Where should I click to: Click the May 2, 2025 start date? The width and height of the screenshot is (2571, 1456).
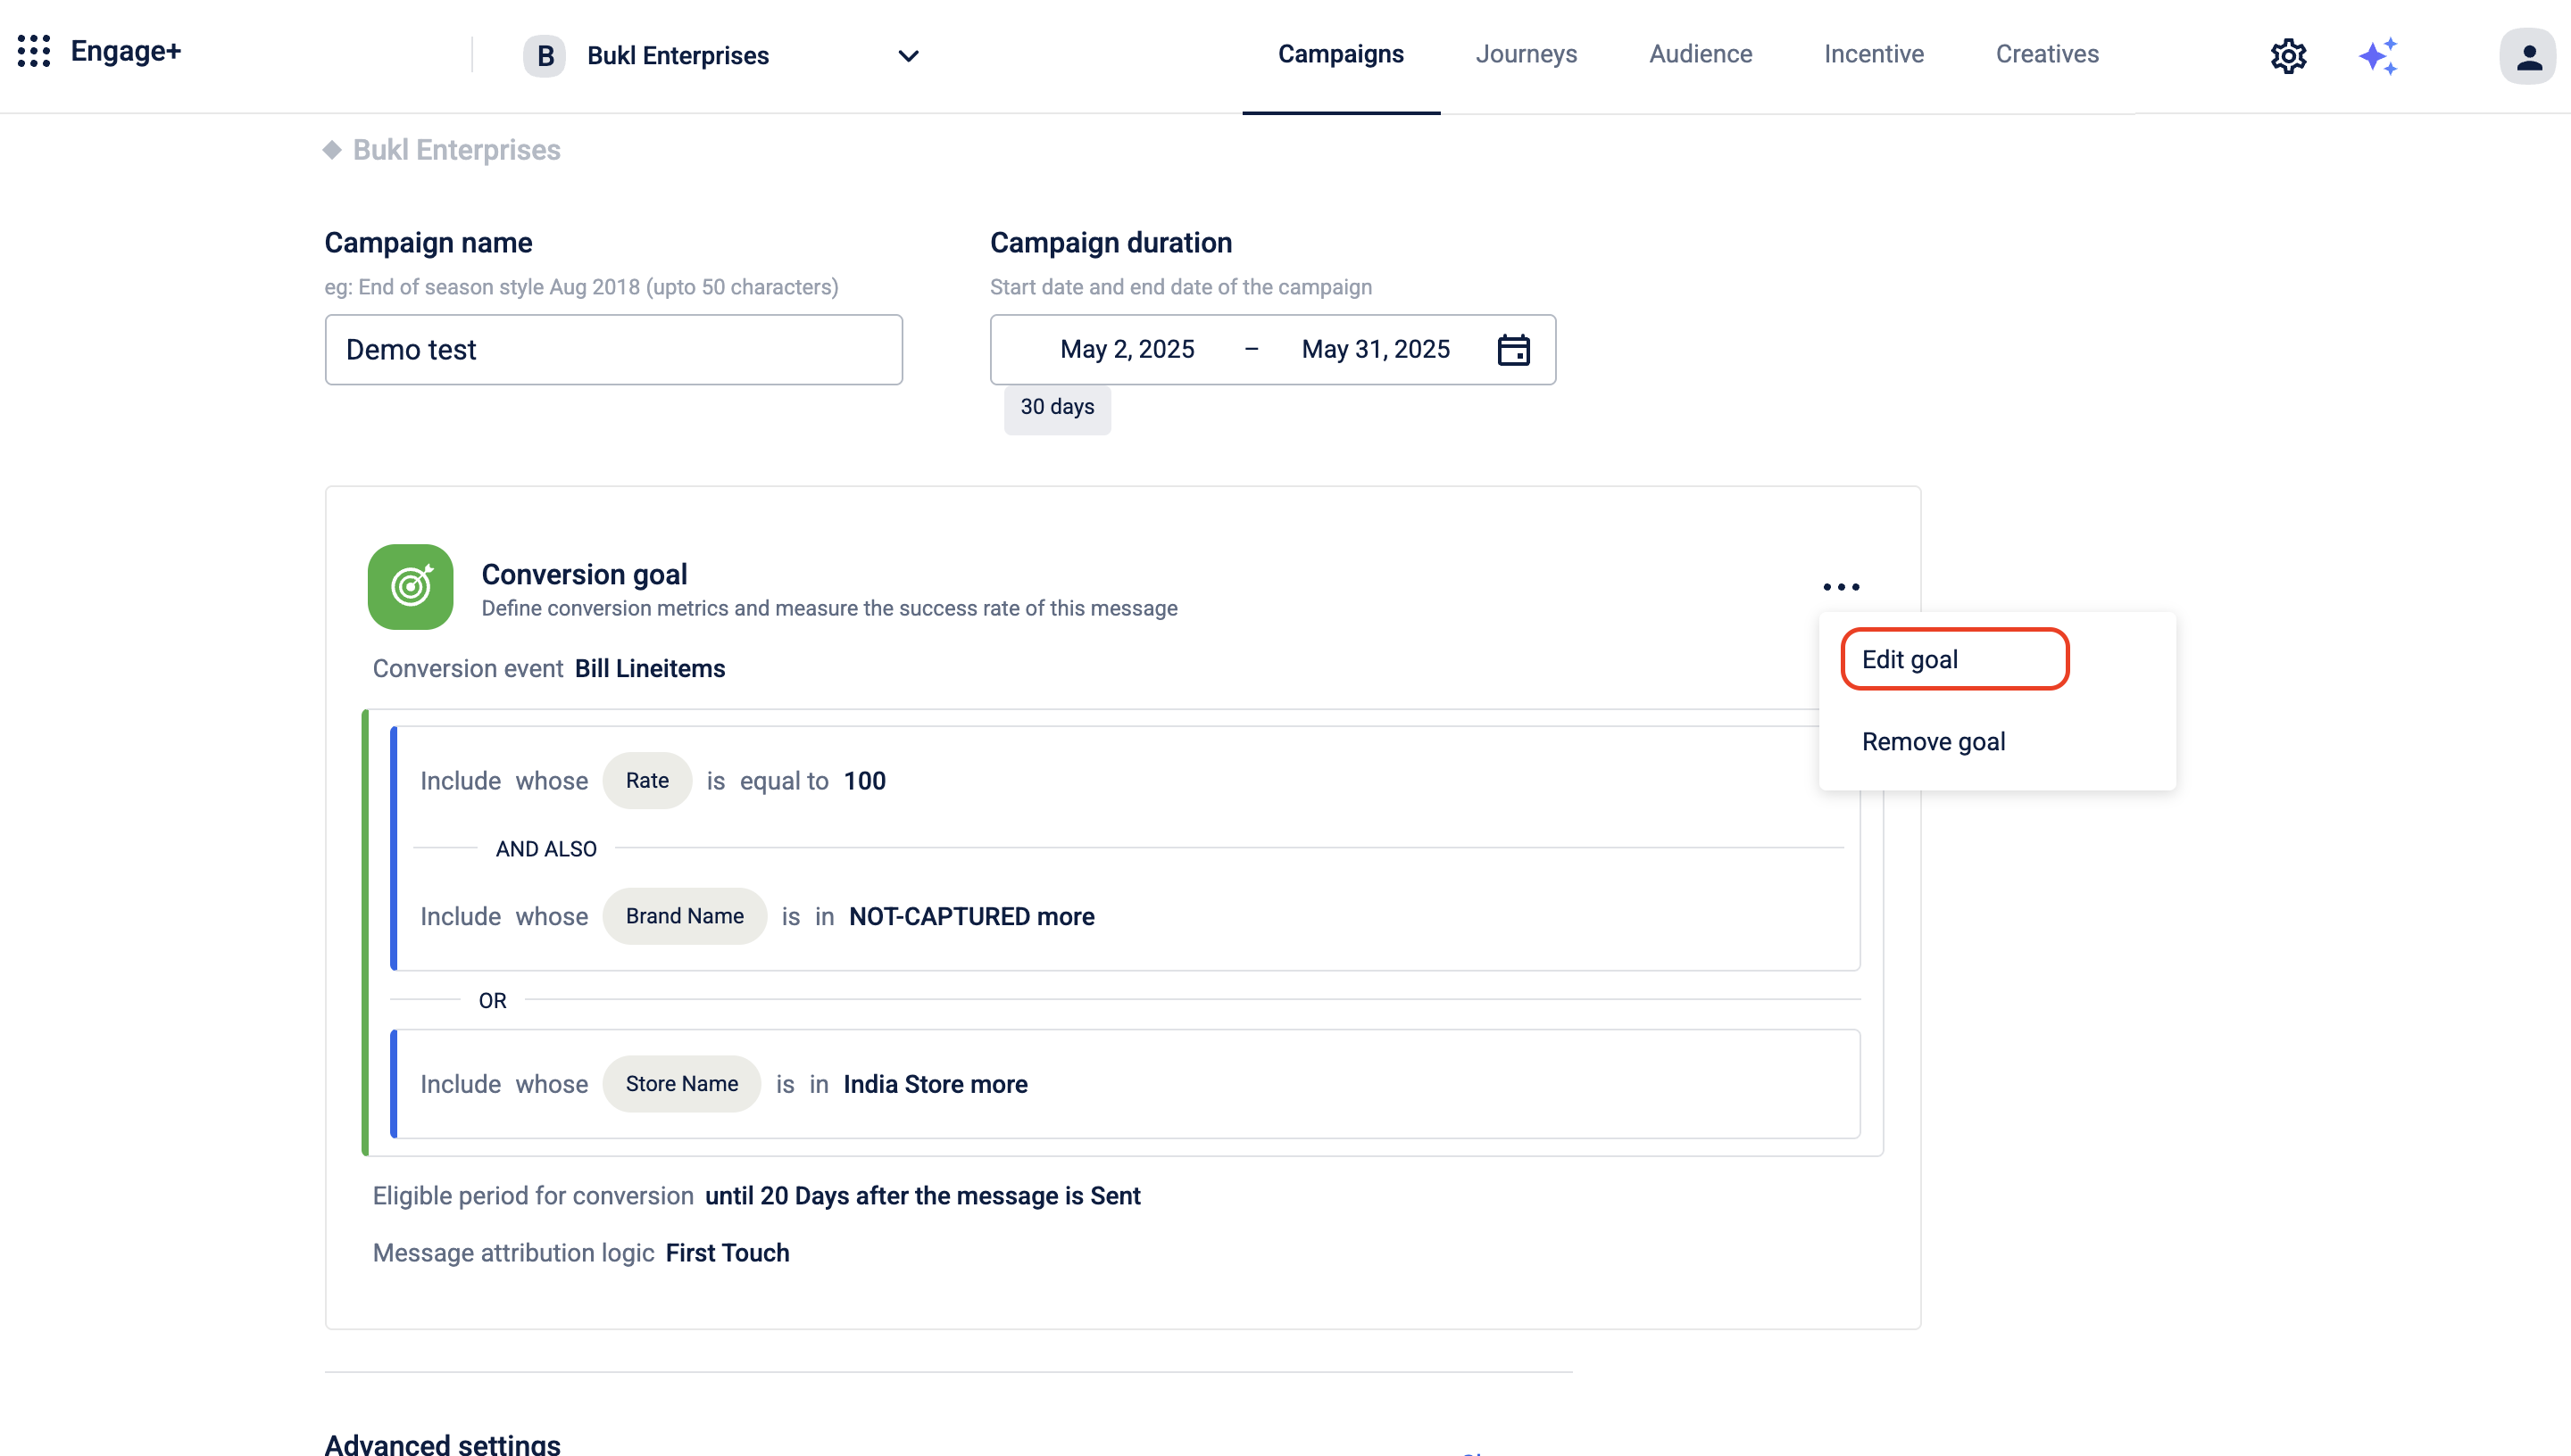tap(1127, 350)
